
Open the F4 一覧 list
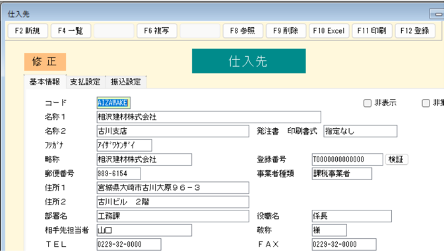(x=71, y=31)
